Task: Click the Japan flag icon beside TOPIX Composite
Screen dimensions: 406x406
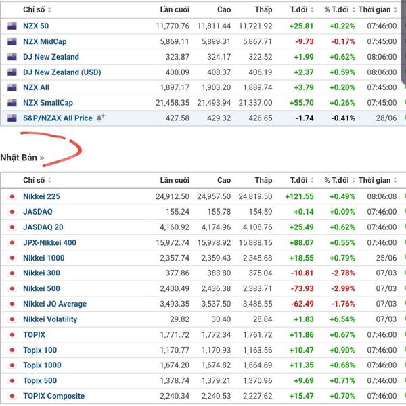Action: [12, 396]
